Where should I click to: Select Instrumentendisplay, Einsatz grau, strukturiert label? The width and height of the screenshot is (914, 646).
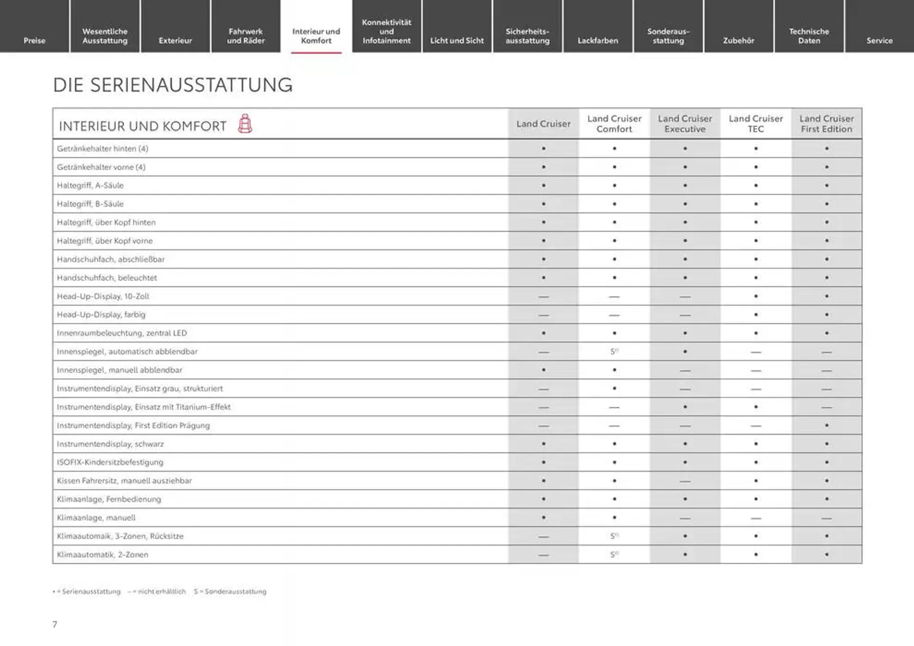tap(140, 389)
